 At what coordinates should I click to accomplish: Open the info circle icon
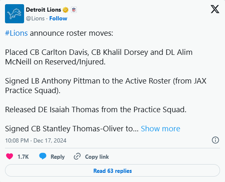215,140
